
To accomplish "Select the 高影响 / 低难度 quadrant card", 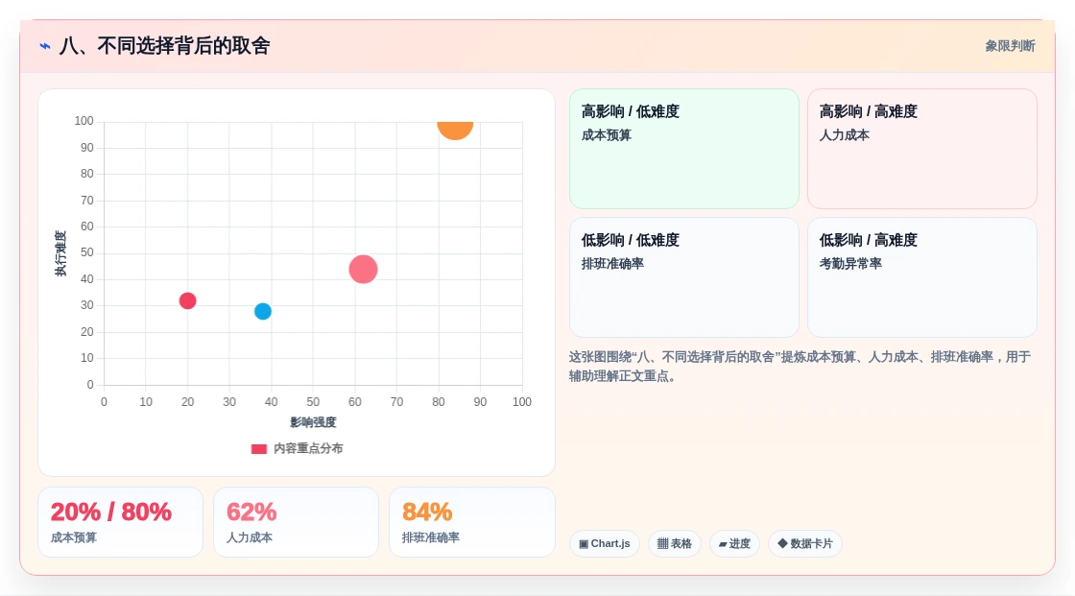I will [684, 149].
